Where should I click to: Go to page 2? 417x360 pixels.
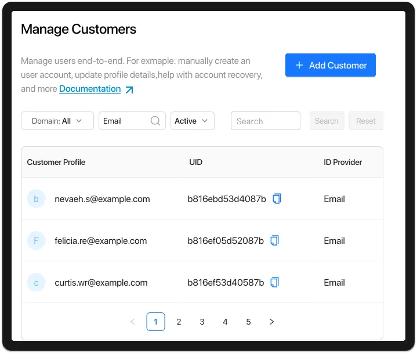coord(179,322)
